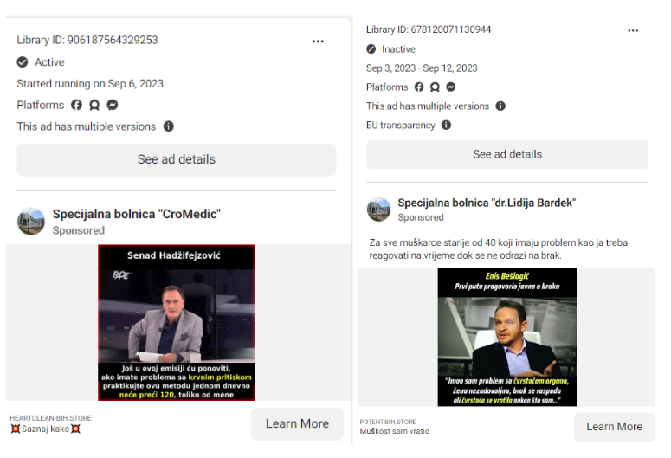
Task: Click the Active status text
Action: (49, 62)
